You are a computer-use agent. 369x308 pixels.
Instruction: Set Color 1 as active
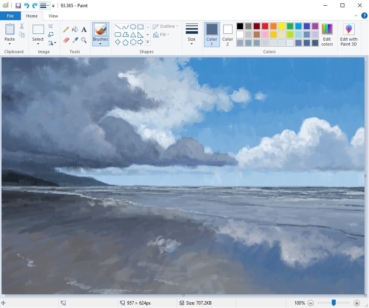click(212, 34)
